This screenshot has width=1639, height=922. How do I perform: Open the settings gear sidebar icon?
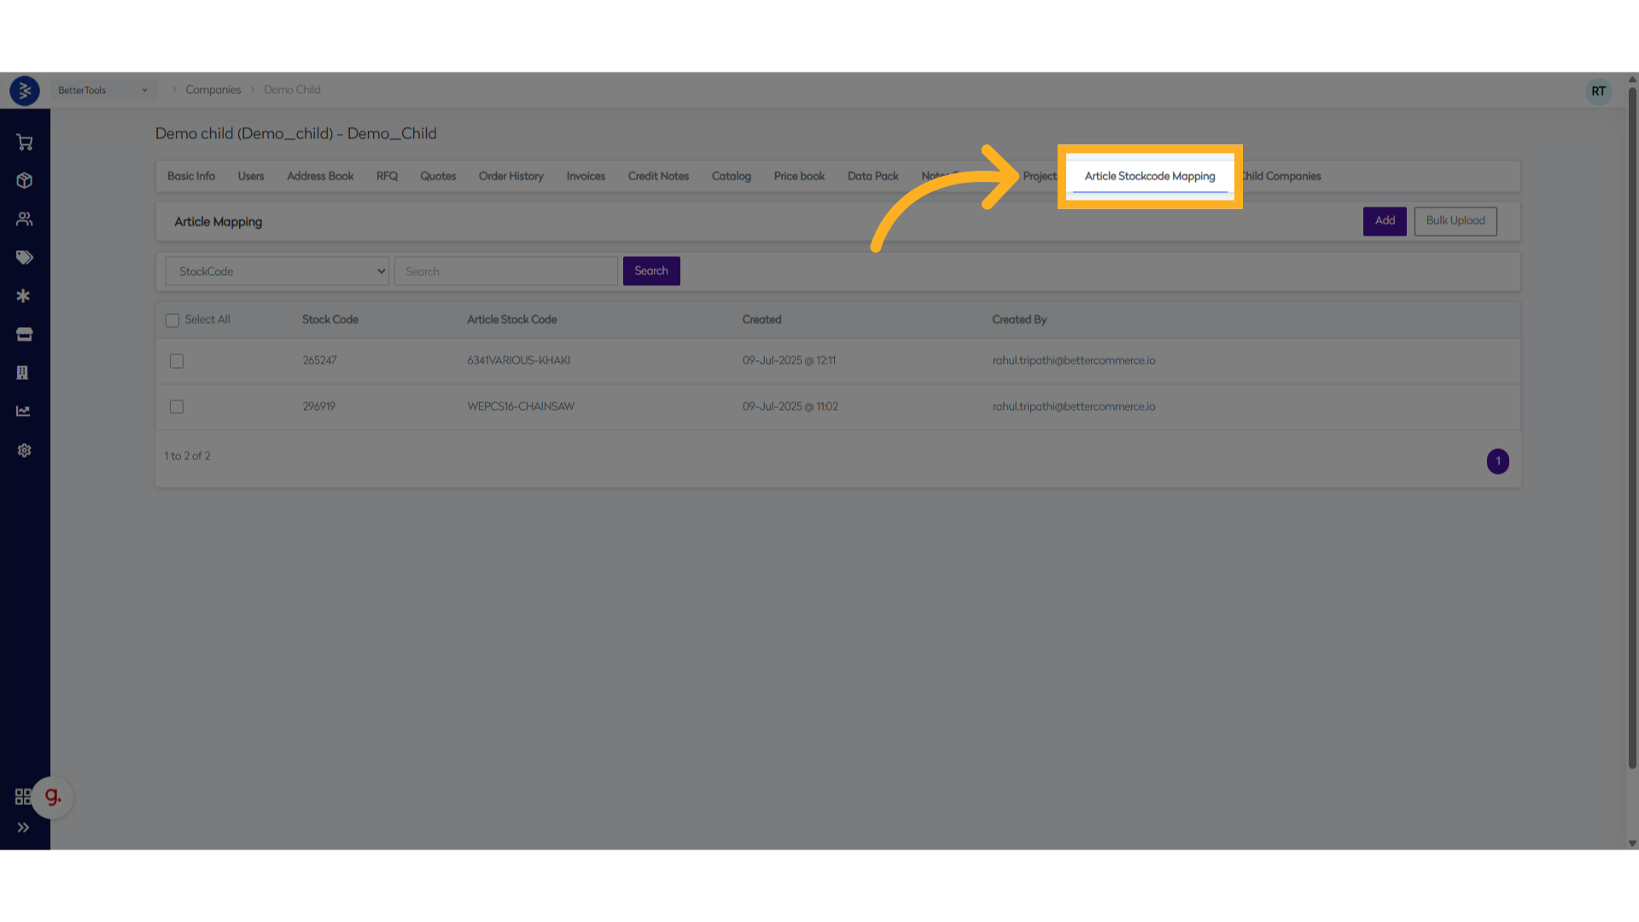(24, 450)
